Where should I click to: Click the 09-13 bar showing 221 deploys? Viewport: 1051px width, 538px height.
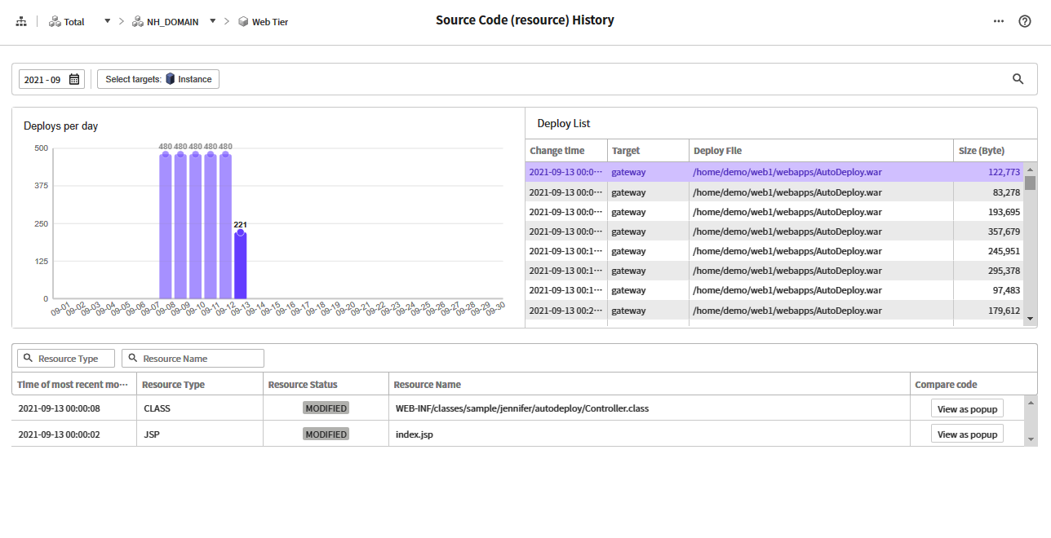240,265
